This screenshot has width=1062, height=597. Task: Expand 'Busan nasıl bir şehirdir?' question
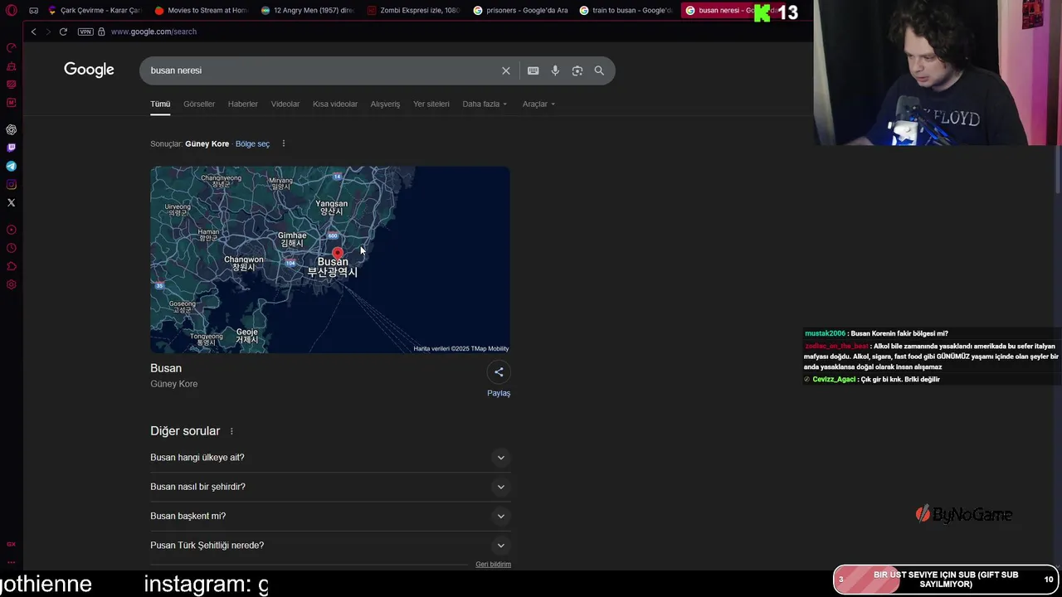pos(330,487)
